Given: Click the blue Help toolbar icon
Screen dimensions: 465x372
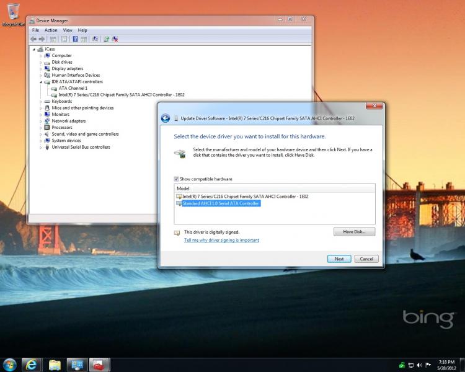Looking at the screenshot, I should [x=75, y=39].
